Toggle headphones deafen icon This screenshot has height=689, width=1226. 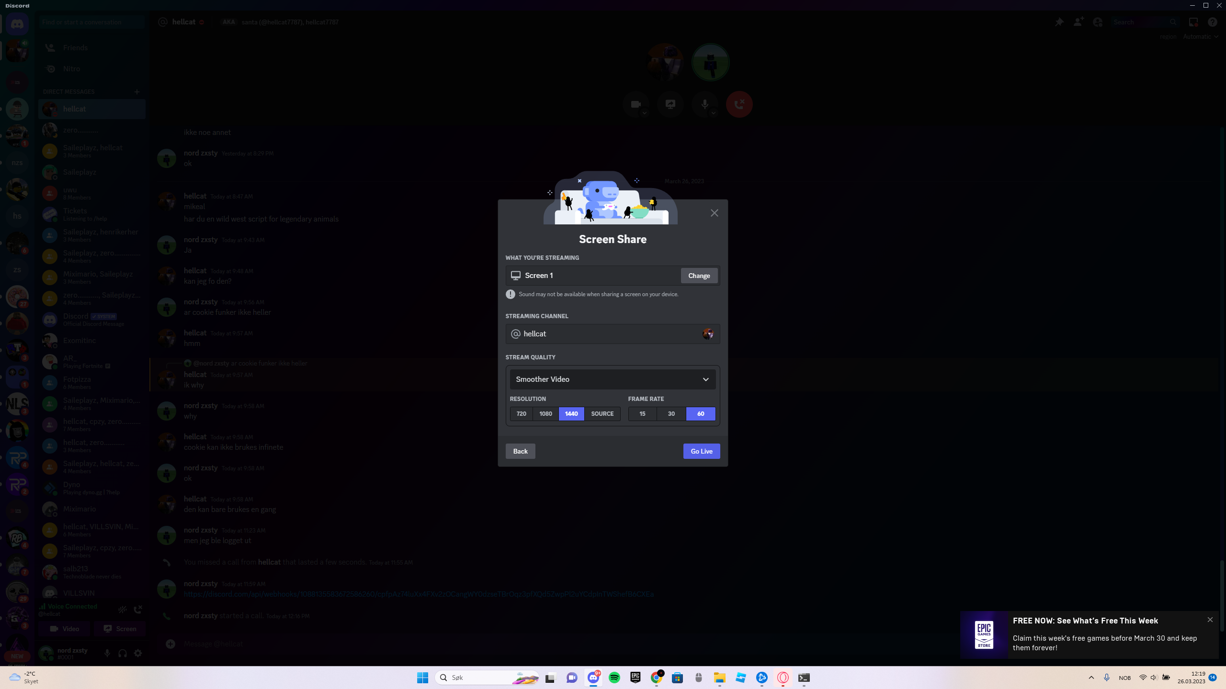point(123,653)
